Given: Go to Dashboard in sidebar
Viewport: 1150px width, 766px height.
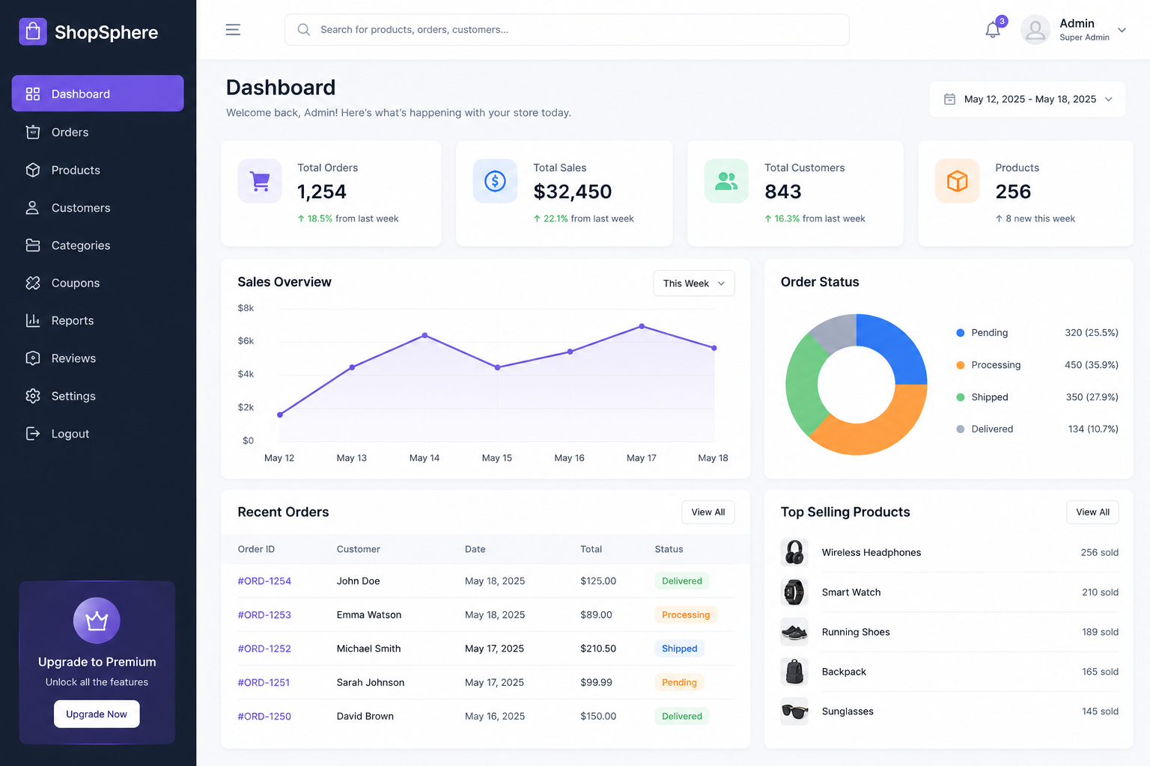Looking at the screenshot, I should (97, 94).
